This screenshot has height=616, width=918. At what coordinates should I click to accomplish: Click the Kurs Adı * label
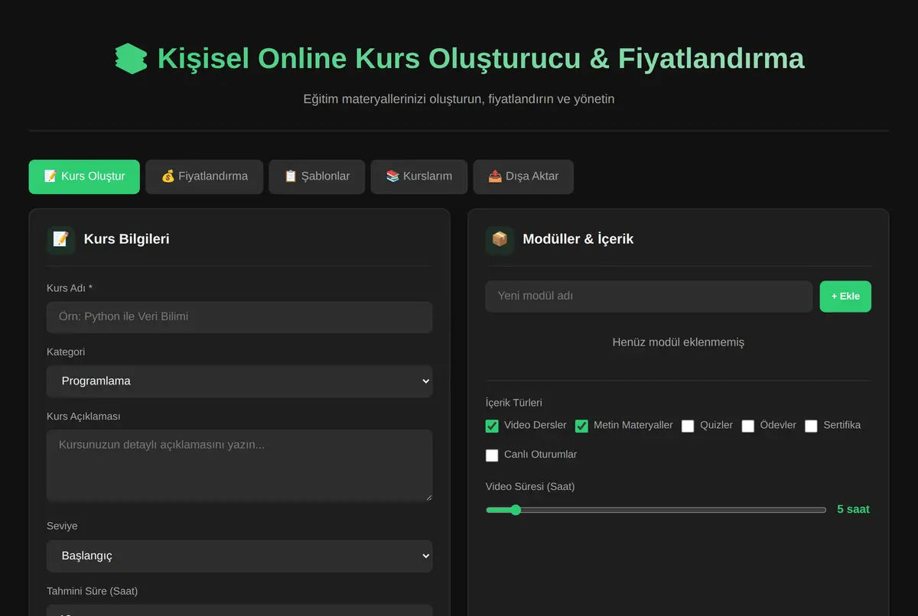[x=70, y=288]
